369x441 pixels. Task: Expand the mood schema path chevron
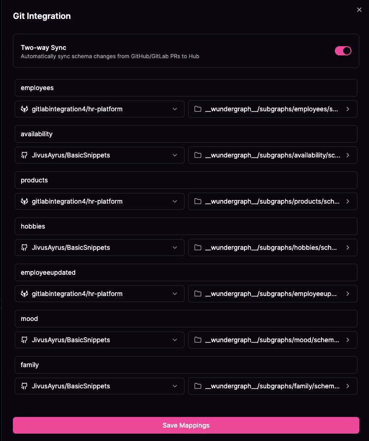coord(348,340)
